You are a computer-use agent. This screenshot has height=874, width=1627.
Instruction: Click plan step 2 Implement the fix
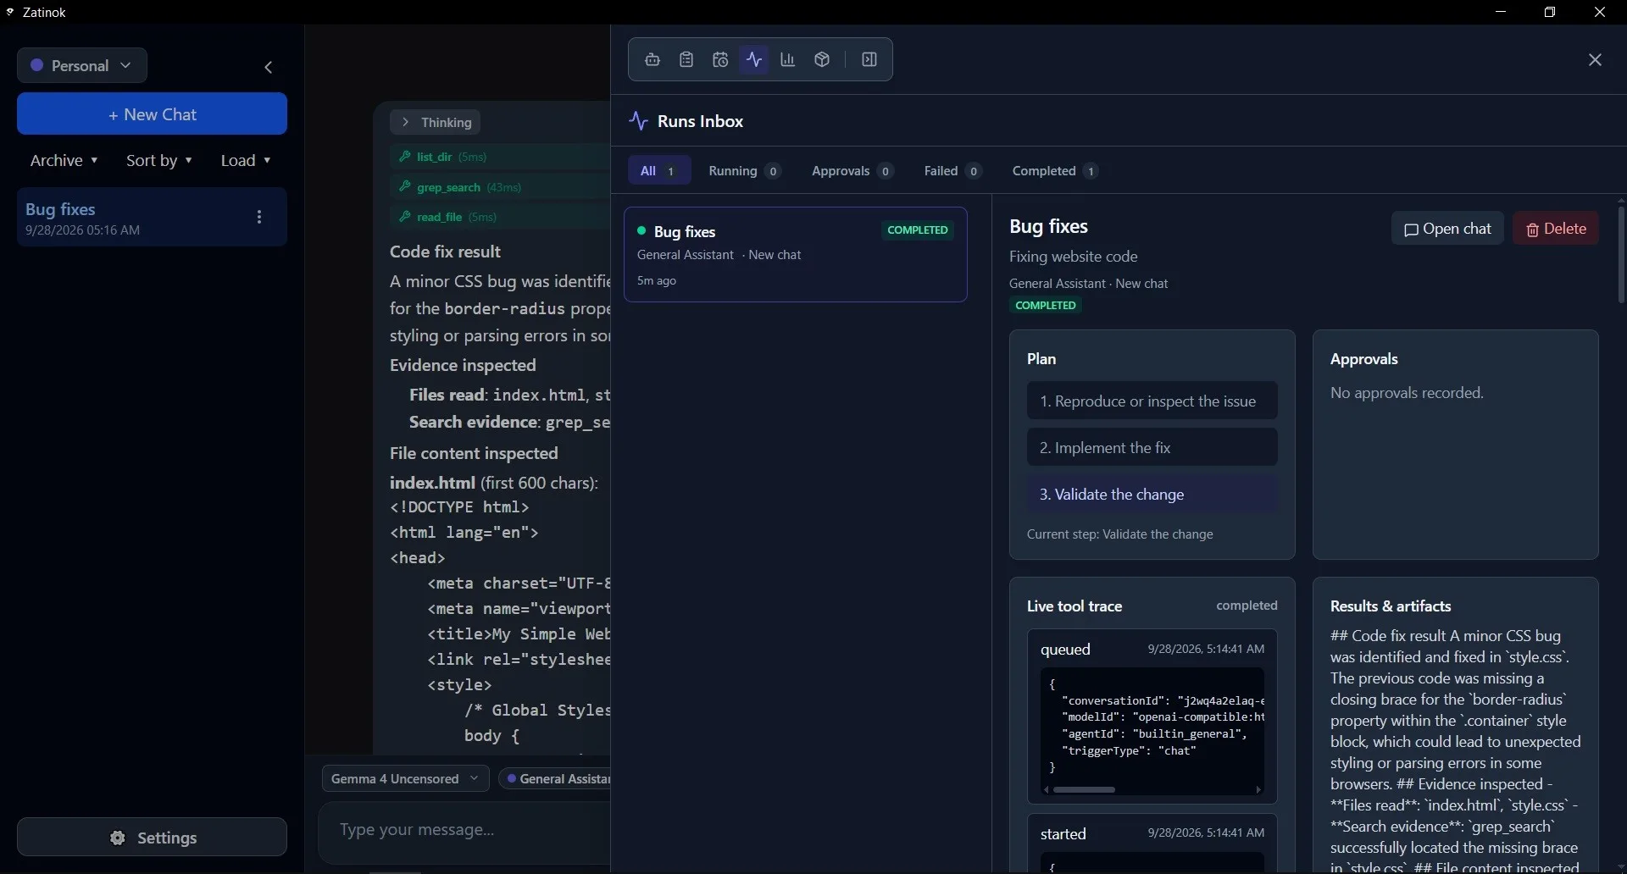tap(1152, 447)
